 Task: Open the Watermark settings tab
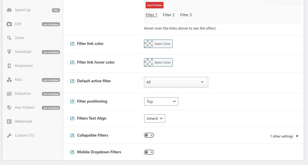point(23,122)
